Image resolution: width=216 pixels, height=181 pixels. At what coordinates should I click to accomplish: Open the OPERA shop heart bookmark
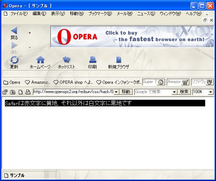tap(73, 82)
